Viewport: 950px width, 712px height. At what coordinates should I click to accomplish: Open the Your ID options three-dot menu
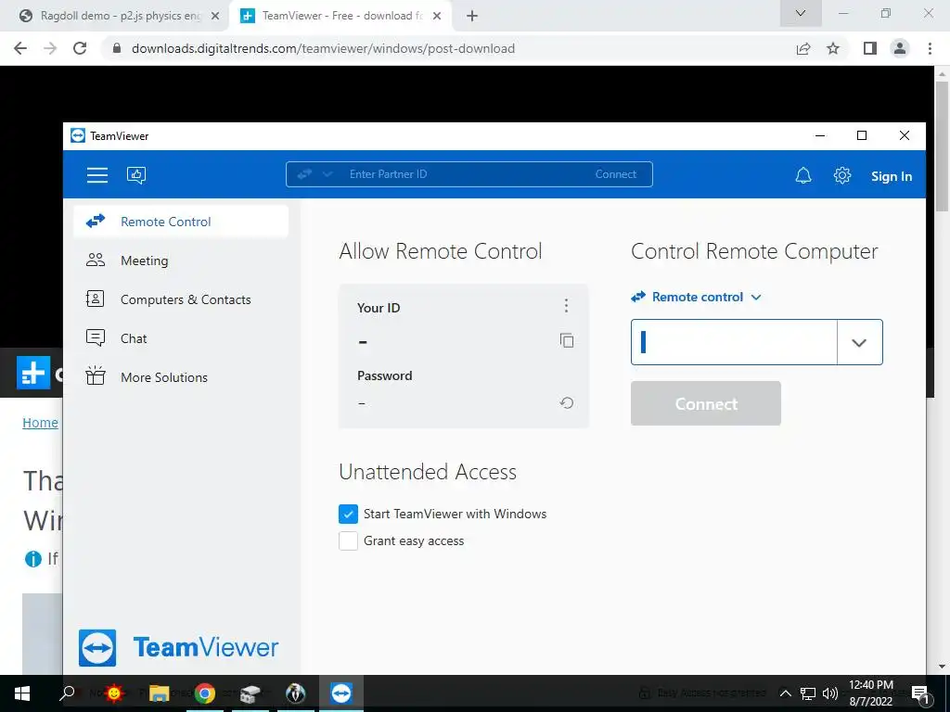tap(566, 306)
